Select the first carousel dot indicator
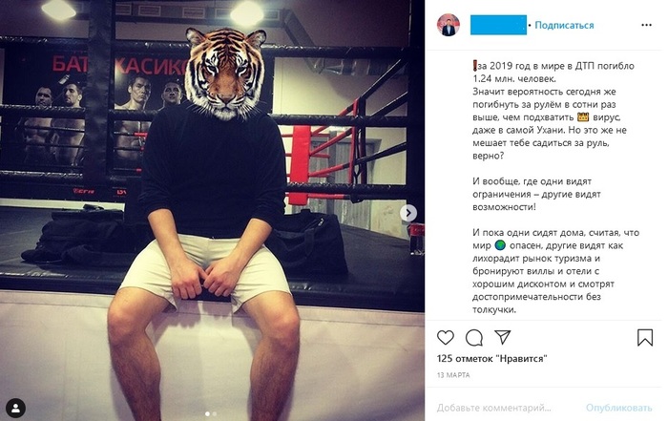The image size is (668, 421). [207, 414]
